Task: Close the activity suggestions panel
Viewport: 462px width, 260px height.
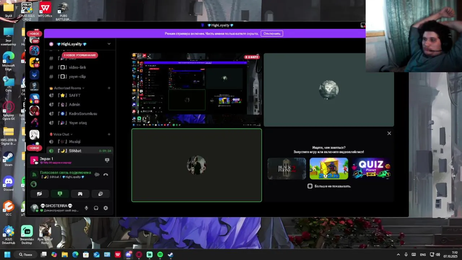Action: (389, 133)
